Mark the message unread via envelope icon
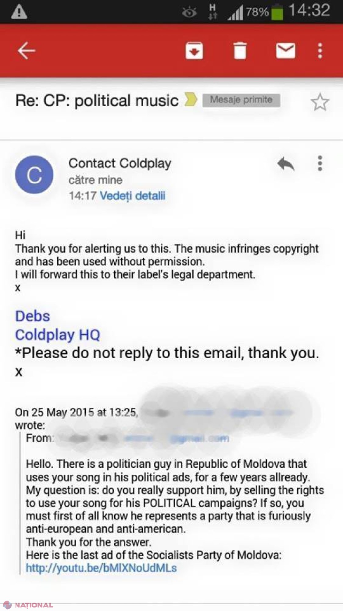The height and width of the screenshot is (611, 343). (x=286, y=51)
